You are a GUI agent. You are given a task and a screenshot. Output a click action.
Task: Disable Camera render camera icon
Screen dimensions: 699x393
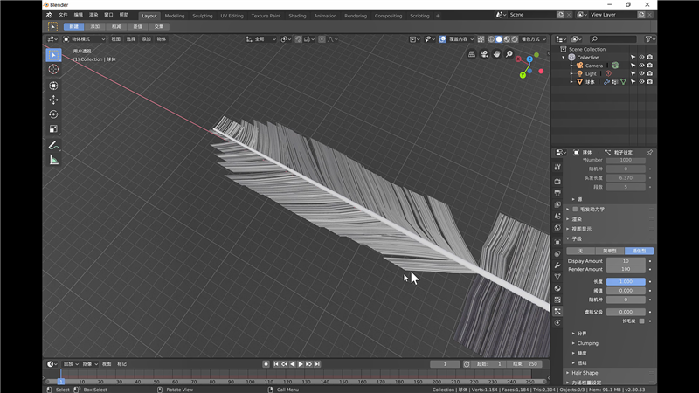(650, 65)
